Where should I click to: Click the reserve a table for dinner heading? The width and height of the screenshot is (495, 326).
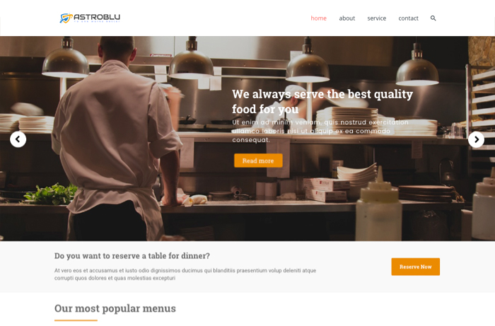132,255
